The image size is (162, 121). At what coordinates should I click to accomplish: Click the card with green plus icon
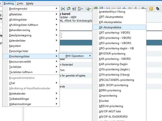[x=87, y=9]
